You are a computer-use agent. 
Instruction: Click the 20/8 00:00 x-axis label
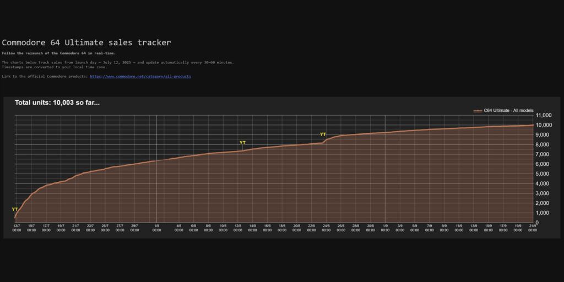tap(297, 228)
